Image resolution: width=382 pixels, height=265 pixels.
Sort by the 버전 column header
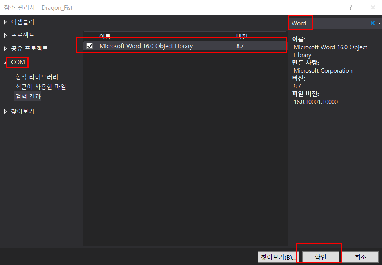[251, 36]
